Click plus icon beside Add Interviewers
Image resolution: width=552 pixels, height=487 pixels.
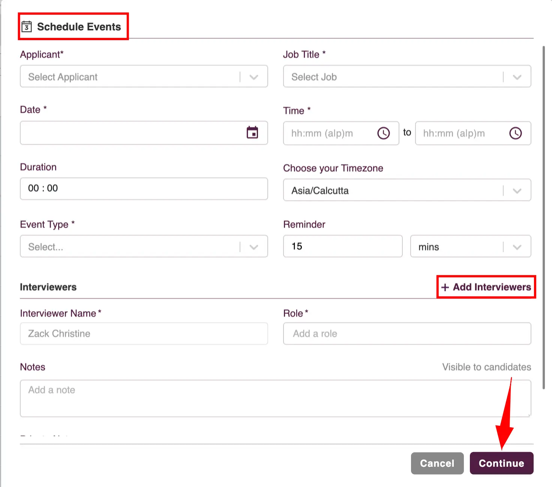[x=445, y=287]
